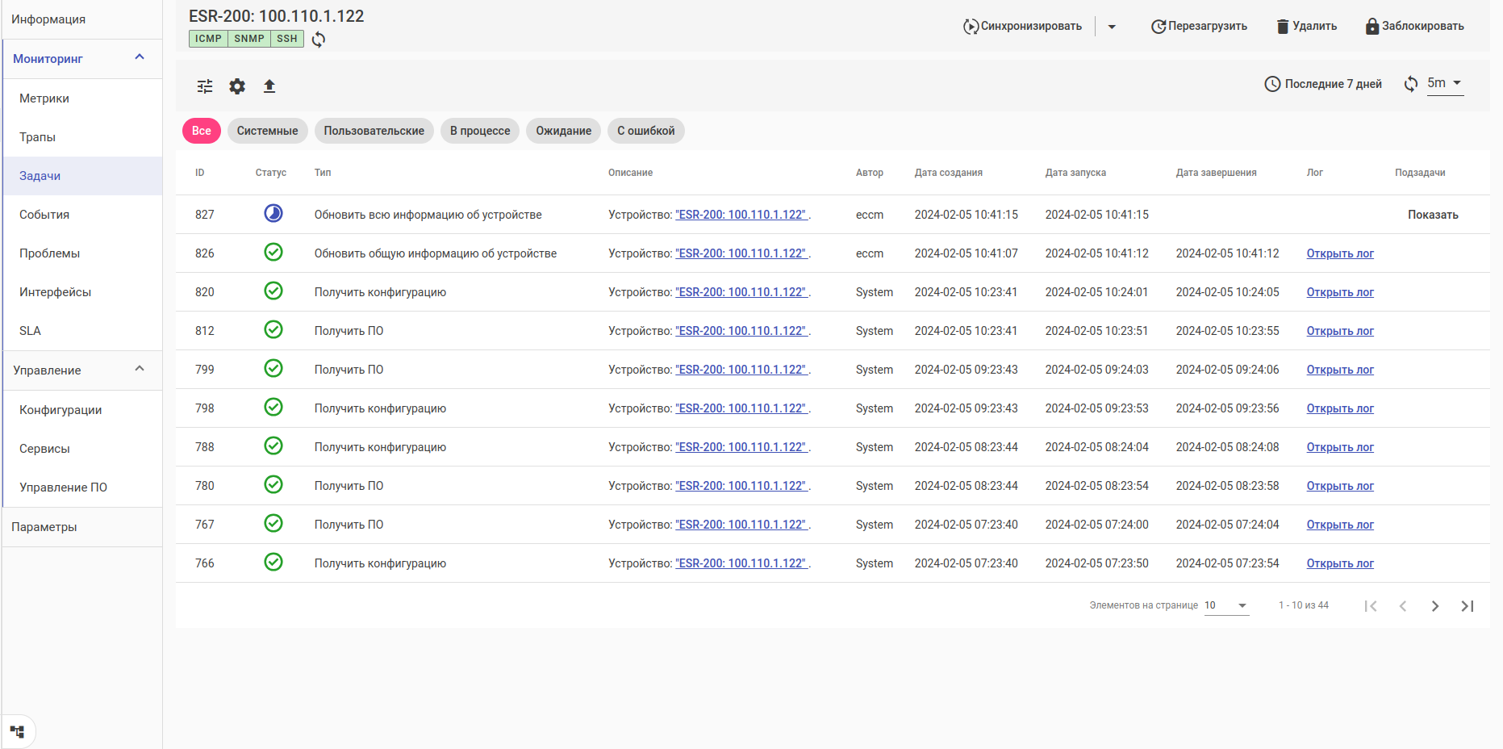Click in-progress status indicator for task 827
The width and height of the screenshot is (1503, 749).
[x=273, y=214]
